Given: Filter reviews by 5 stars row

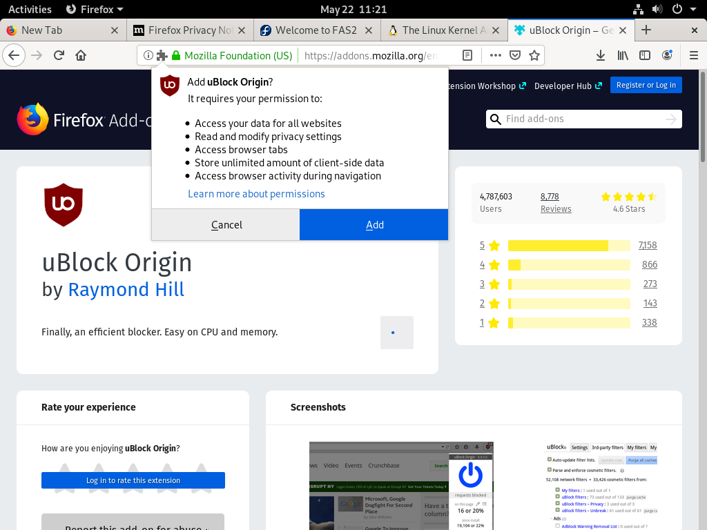Looking at the screenshot, I should pos(568,245).
